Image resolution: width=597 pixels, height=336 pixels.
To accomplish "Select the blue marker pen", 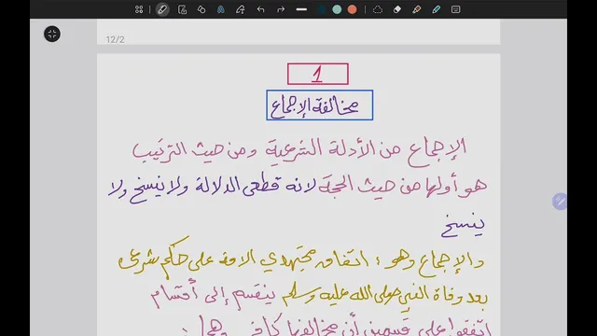I will click(x=436, y=9).
